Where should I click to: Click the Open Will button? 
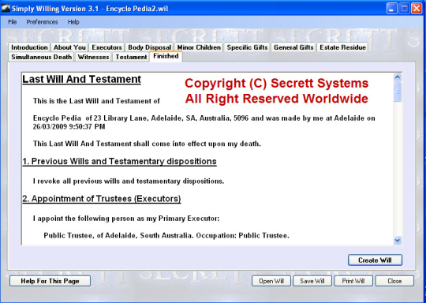click(x=271, y=281)
